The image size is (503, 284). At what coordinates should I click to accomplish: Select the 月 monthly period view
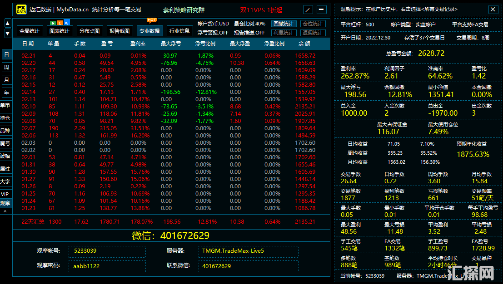pyautogui.click(x=6, y=80)
